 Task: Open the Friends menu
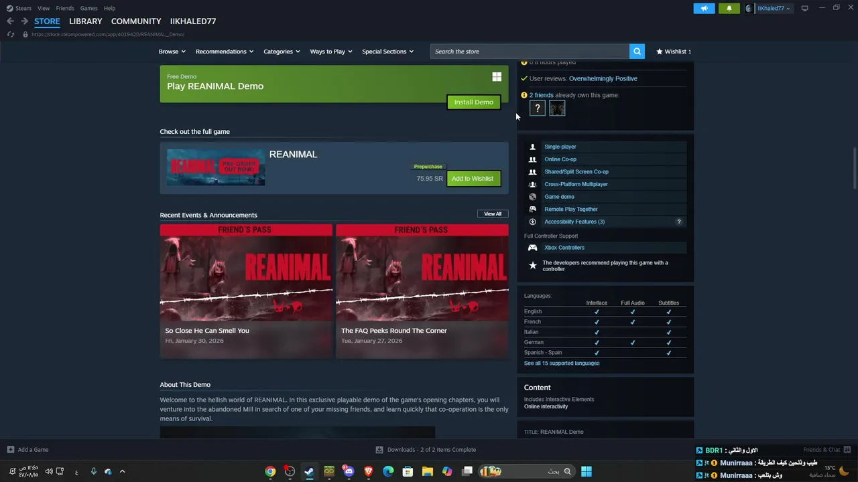click(65, 8)
